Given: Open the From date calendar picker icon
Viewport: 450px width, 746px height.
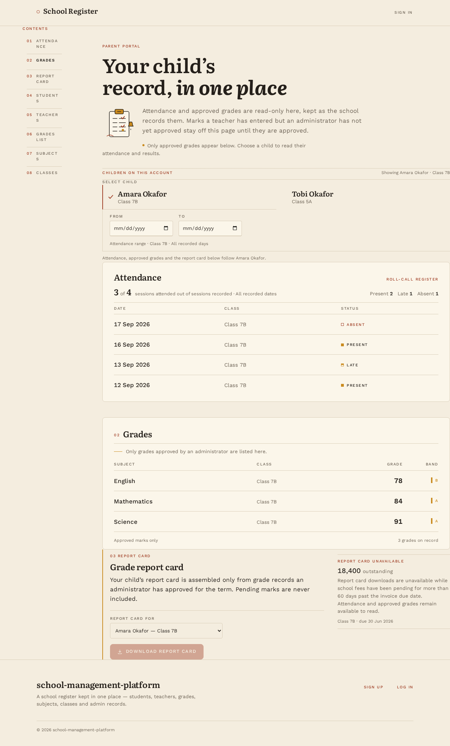Looking at the screenshot, I should click(x=166, y=228).
